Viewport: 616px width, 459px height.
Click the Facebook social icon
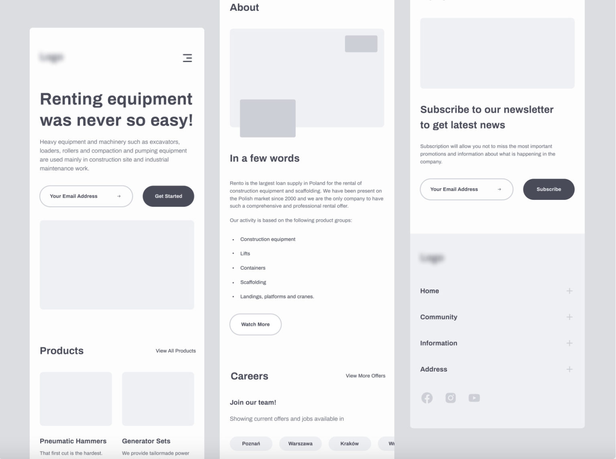pos(427,398)
